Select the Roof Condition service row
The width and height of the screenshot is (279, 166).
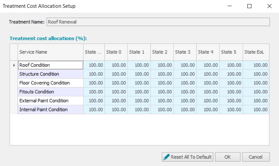pyautogui.click(x=50, y=65)
